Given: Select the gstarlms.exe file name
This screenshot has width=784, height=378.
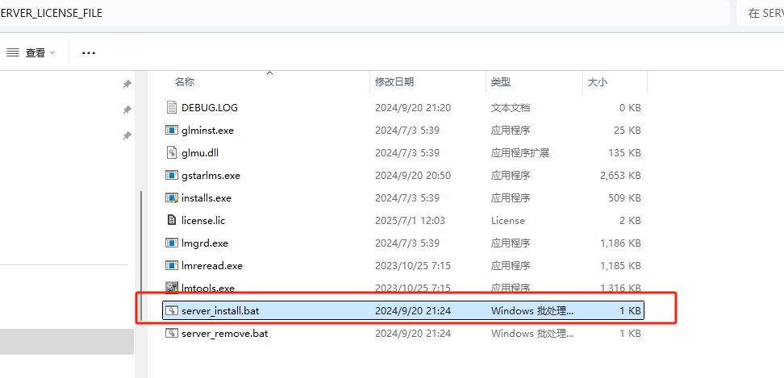Looking at the screenshot, I should [x=211, y=175].
